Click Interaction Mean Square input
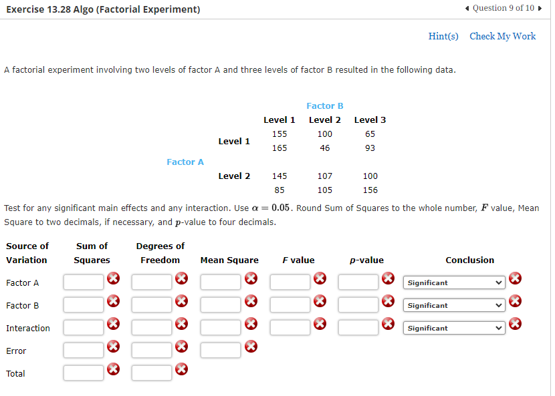Viewport: 555px width, 396px height. point(220,327)
